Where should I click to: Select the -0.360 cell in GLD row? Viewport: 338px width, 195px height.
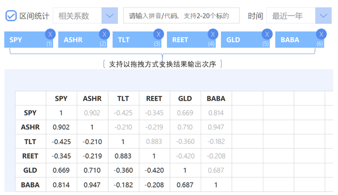[123, 170]
